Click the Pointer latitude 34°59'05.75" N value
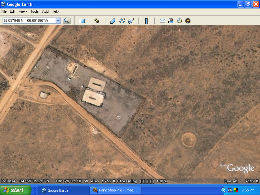Screen dimensions: 260x195 34,181
